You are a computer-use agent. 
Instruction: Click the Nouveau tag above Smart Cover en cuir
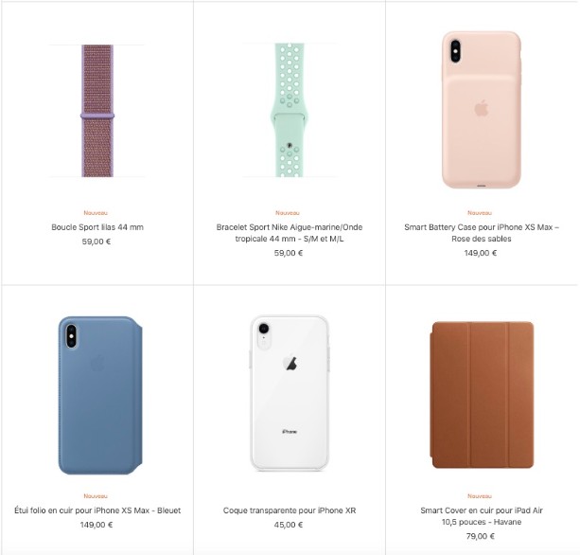(x=480, y=496)
